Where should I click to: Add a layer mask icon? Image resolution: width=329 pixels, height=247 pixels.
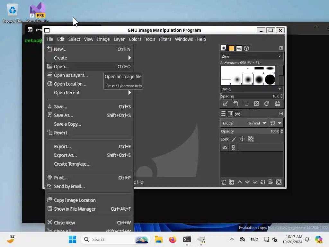[x=271, y=182]
